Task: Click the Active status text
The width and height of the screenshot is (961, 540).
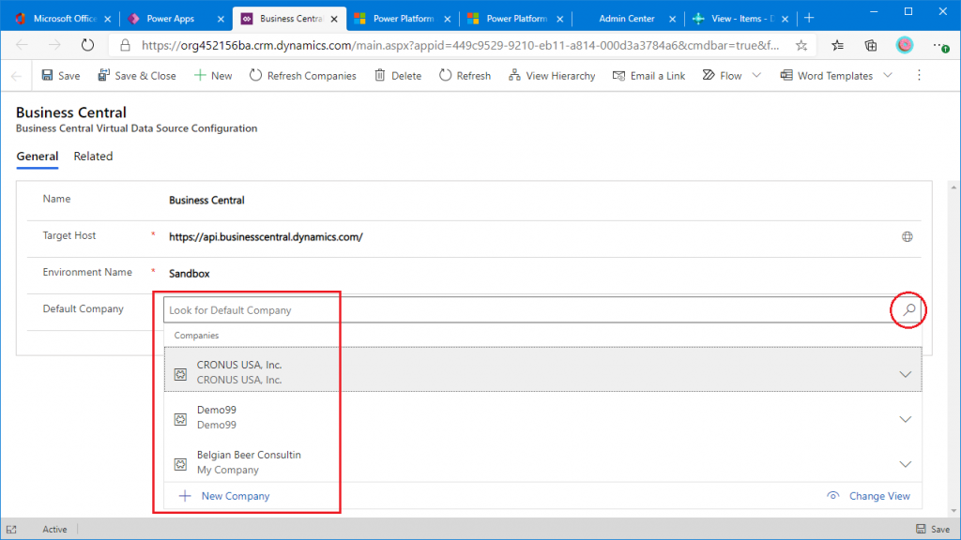Action: 54,529
